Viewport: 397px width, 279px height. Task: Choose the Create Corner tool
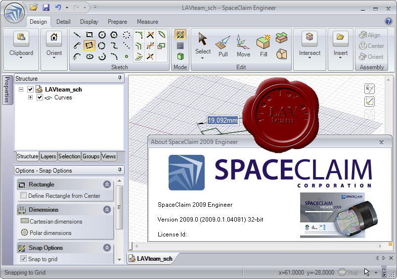pos(150,56)
